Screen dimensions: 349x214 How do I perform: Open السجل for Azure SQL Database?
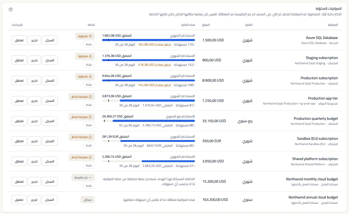pos(50,40)
